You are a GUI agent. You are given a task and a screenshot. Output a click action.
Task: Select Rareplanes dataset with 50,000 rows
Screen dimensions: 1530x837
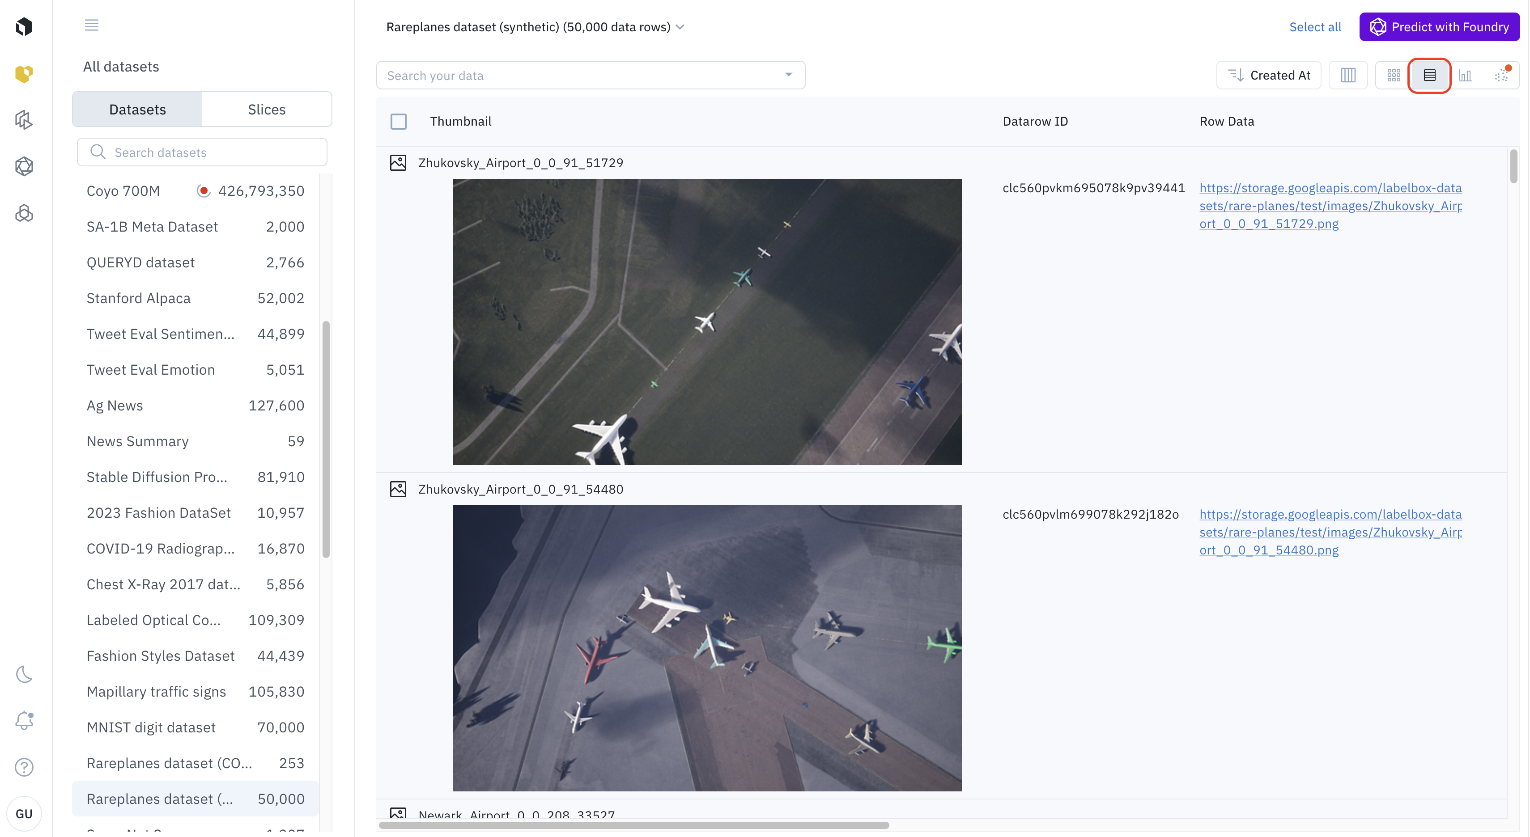(x=195, y=799)
